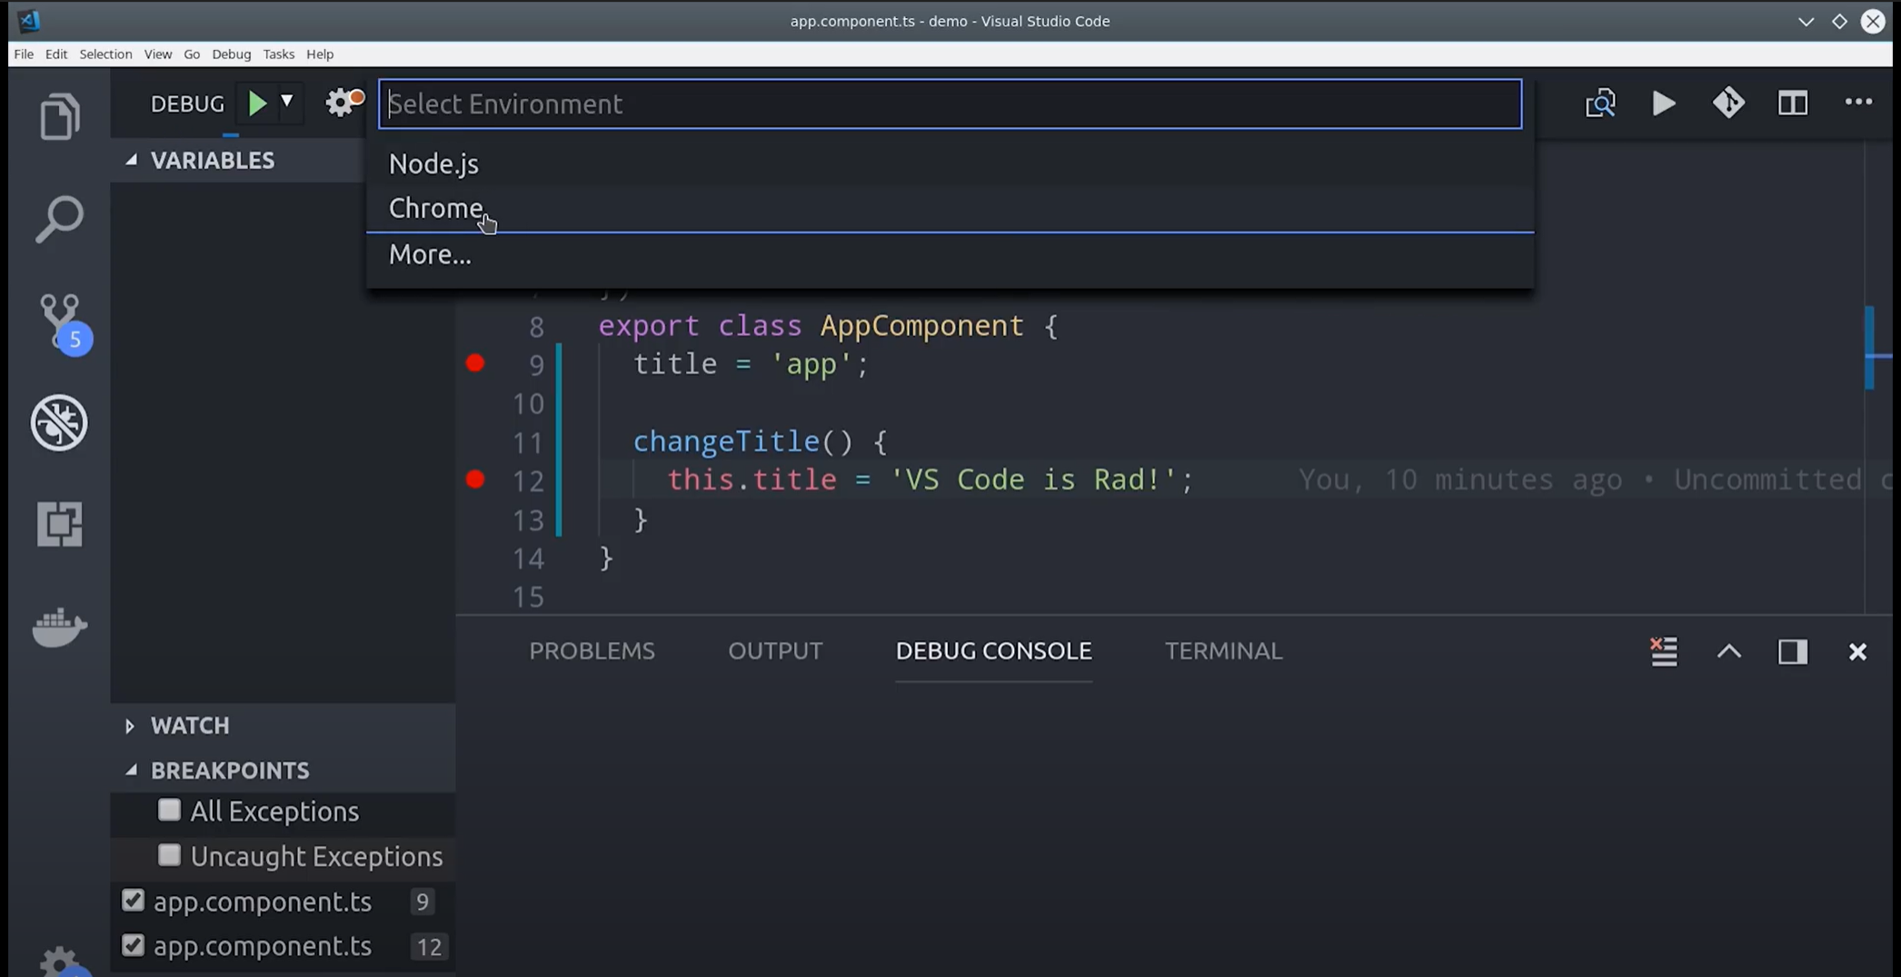Select More... environment option
1901x977 pixels.
coord(950,254)
